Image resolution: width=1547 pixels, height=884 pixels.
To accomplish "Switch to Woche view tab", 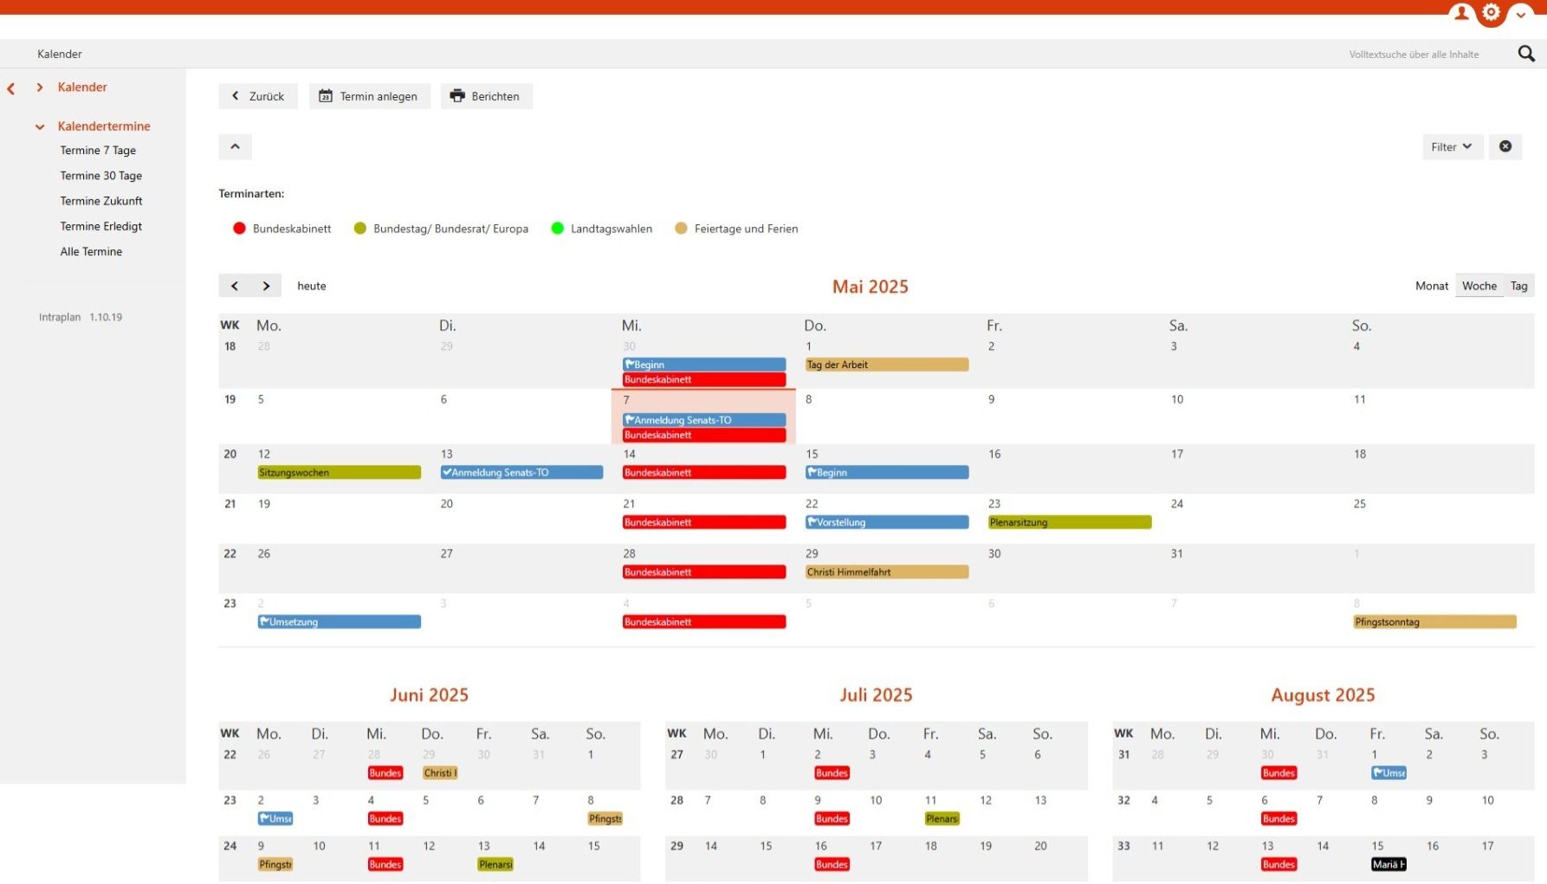I will (1479, 286).
